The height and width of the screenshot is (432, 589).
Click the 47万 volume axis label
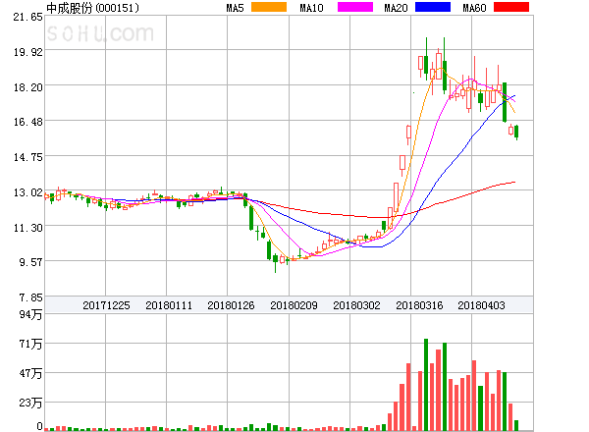pyautogui.click(x=30, y=373)
